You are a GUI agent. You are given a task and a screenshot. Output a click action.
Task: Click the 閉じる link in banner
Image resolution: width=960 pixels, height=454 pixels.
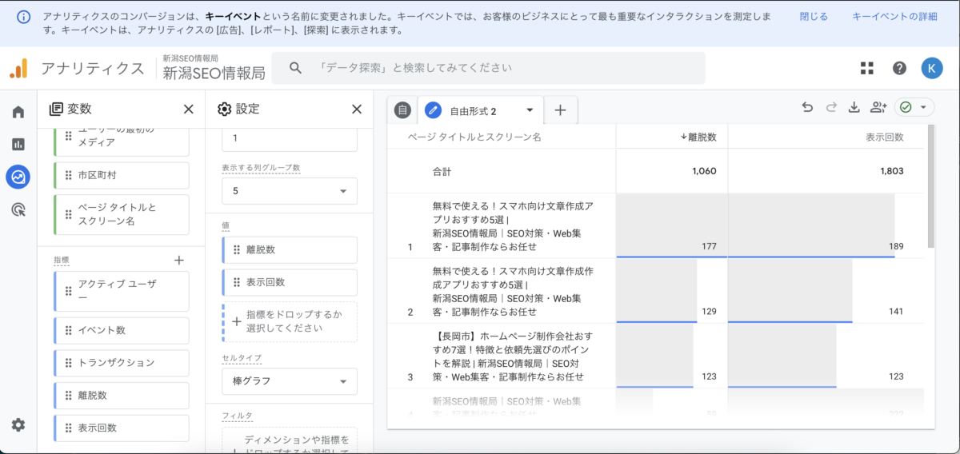(x=814, y=17)
